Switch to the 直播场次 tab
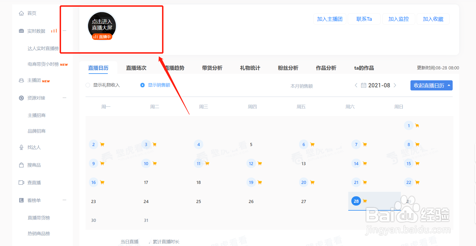The height and width of the screenshot is (246, 476). (x=136, y=68)
